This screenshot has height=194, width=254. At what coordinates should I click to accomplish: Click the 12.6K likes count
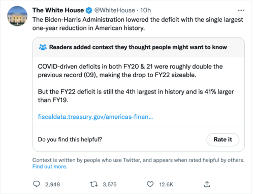(x=166, y=184)
